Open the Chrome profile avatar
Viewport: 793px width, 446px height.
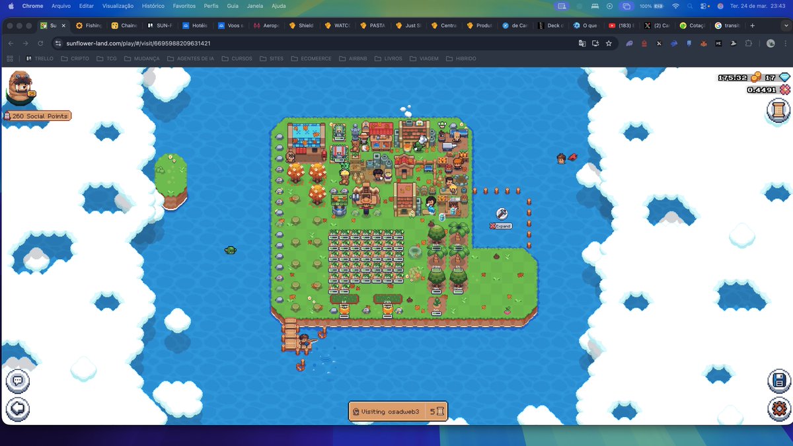[x=771, y=43]
